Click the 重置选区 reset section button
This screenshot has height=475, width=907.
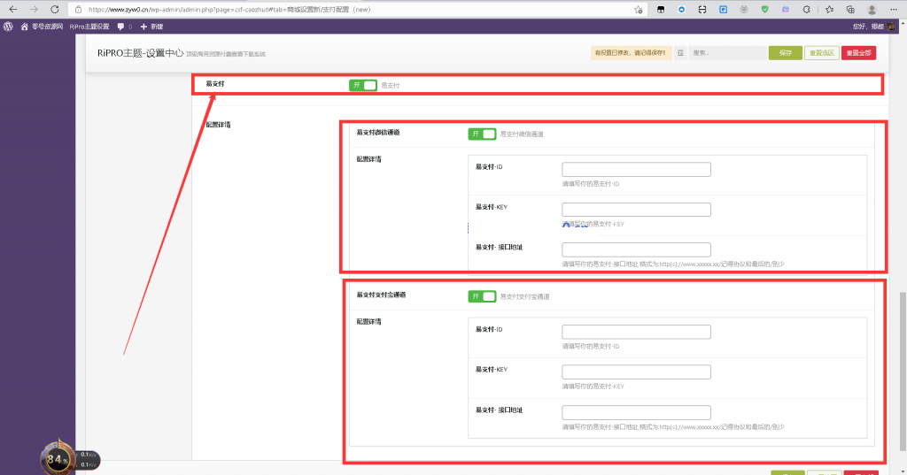tap(821, 52)
